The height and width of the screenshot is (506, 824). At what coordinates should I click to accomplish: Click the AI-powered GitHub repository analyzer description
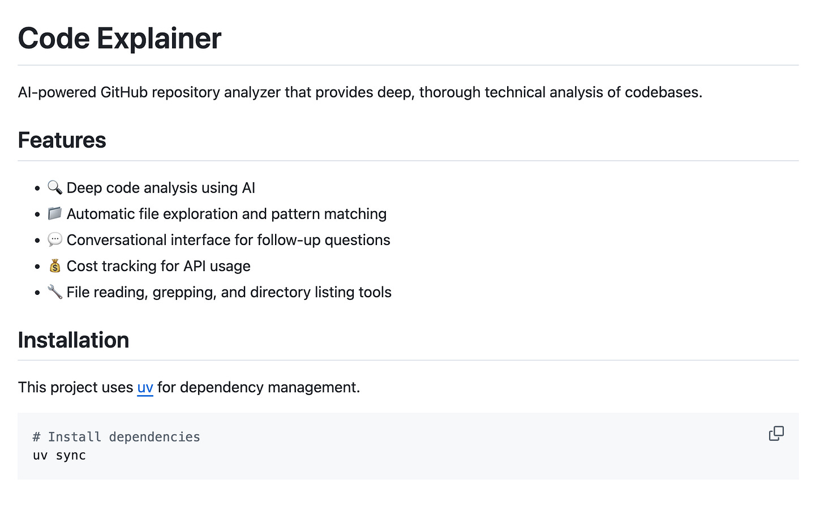coord(360,92)
